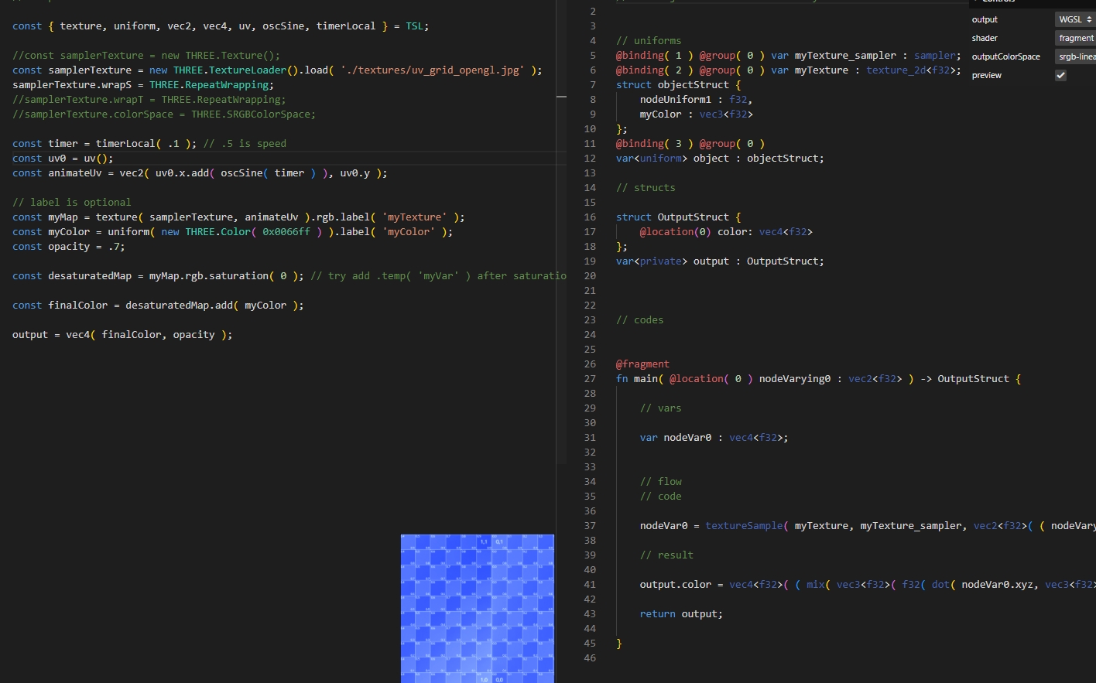The width and height of the screenshot is (1096, 683).
Task: Click the 'var<uniform> object : objectStruct;' line
Action: click(720, 159)
